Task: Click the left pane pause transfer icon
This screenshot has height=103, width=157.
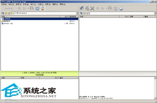Action: tap(19, 9)
